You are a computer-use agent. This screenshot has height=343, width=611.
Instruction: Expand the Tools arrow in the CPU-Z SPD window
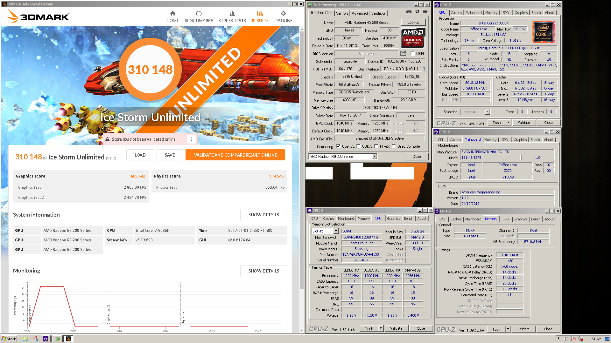[x=381, y=328]
